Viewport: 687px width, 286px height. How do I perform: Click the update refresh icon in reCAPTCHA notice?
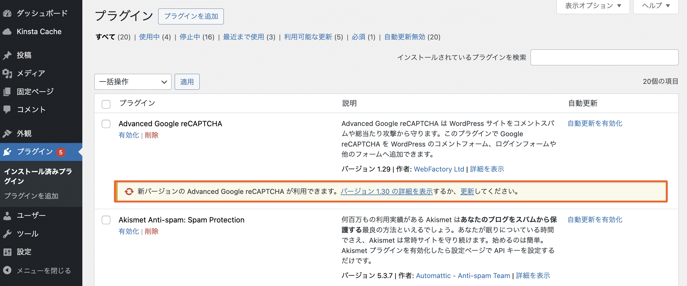point(129,192)
